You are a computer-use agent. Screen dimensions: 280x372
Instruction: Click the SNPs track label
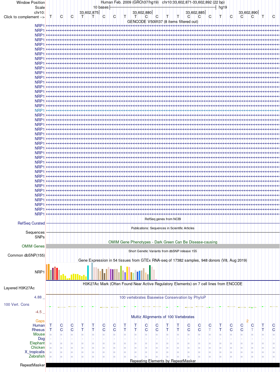click(x=40, y=237)
